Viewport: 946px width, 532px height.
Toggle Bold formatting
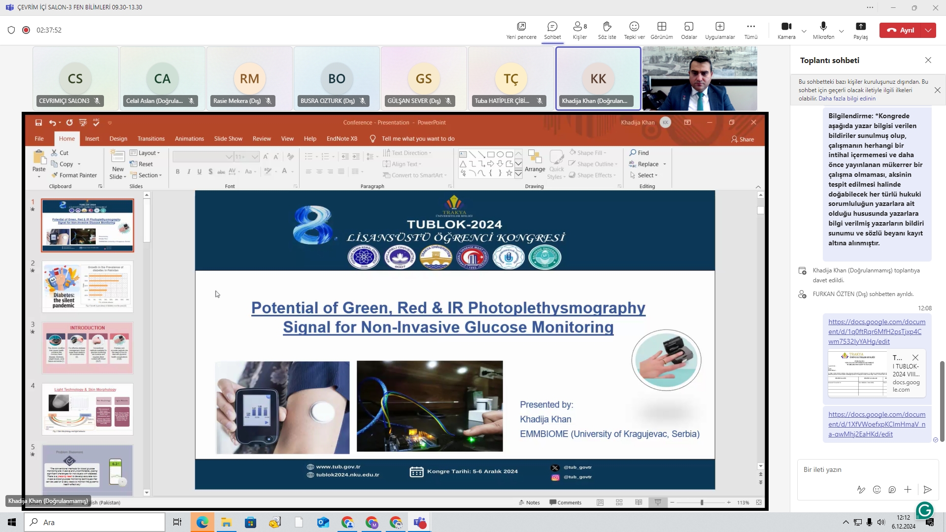click(x=177, y=171)
